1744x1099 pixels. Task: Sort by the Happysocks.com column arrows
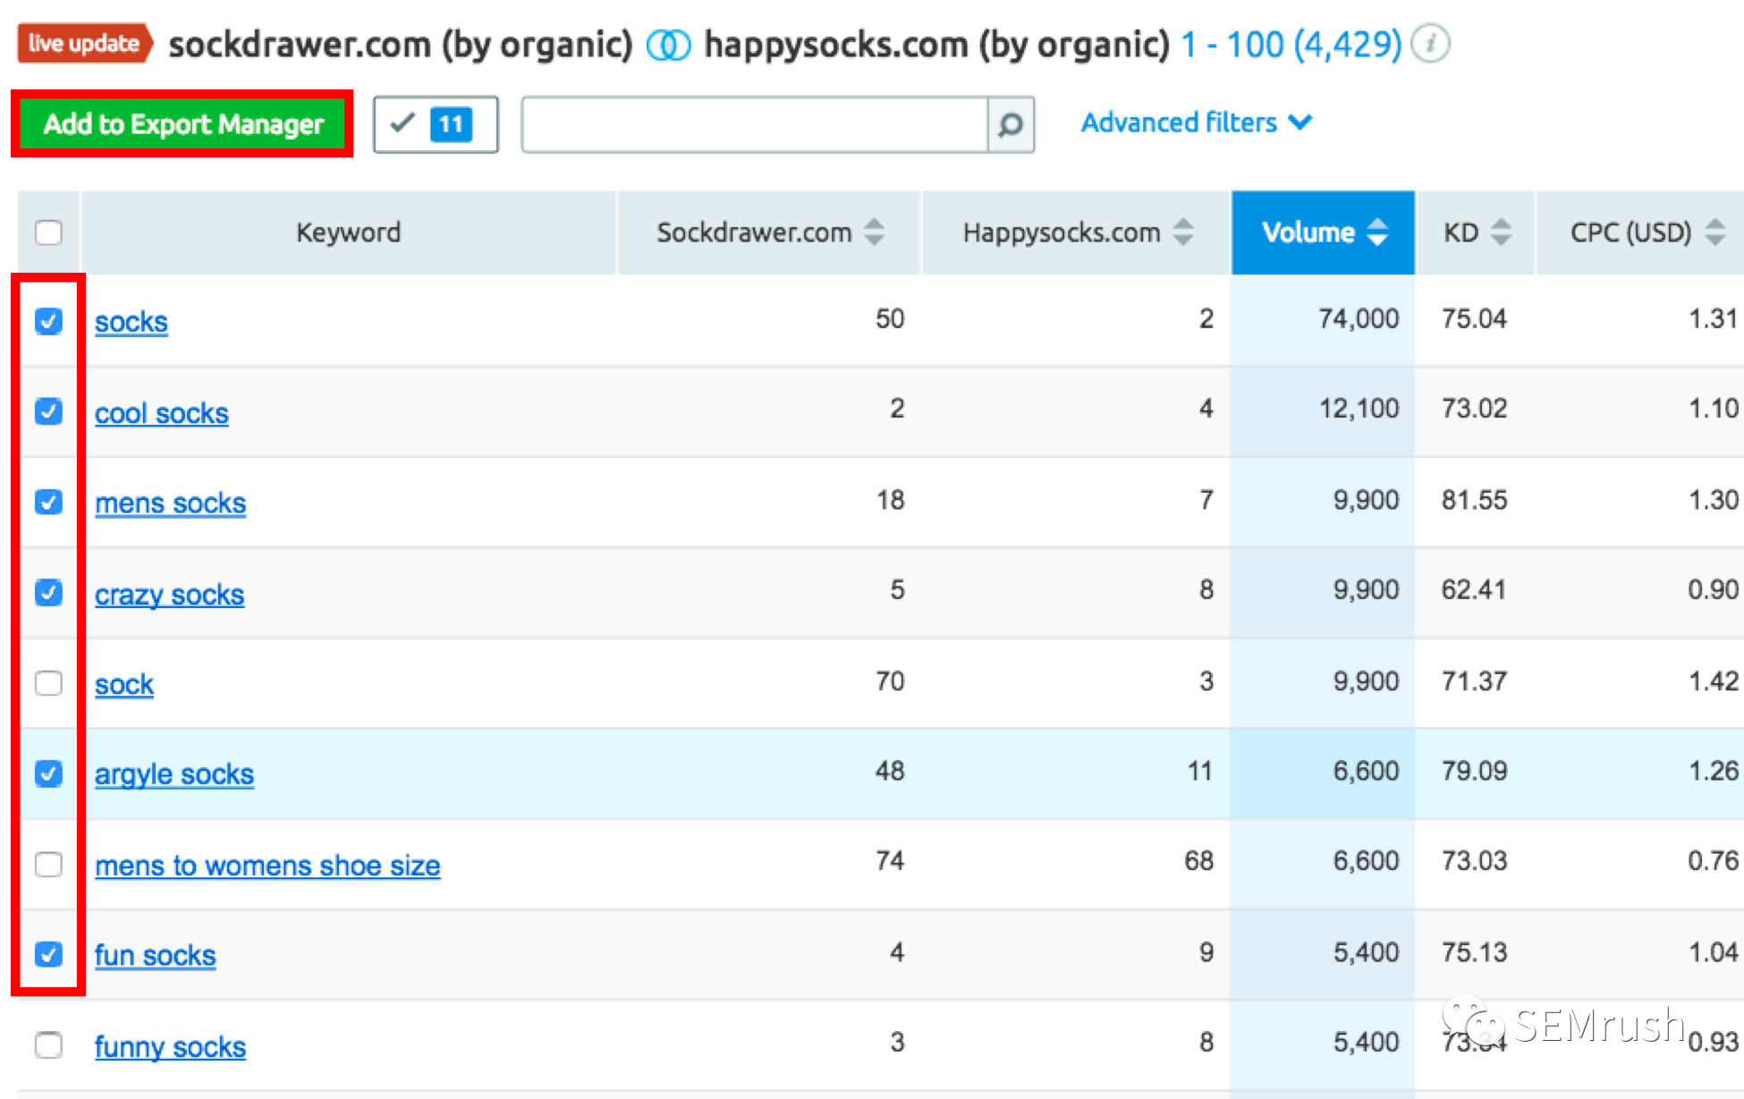click(x=1183, y=232)
